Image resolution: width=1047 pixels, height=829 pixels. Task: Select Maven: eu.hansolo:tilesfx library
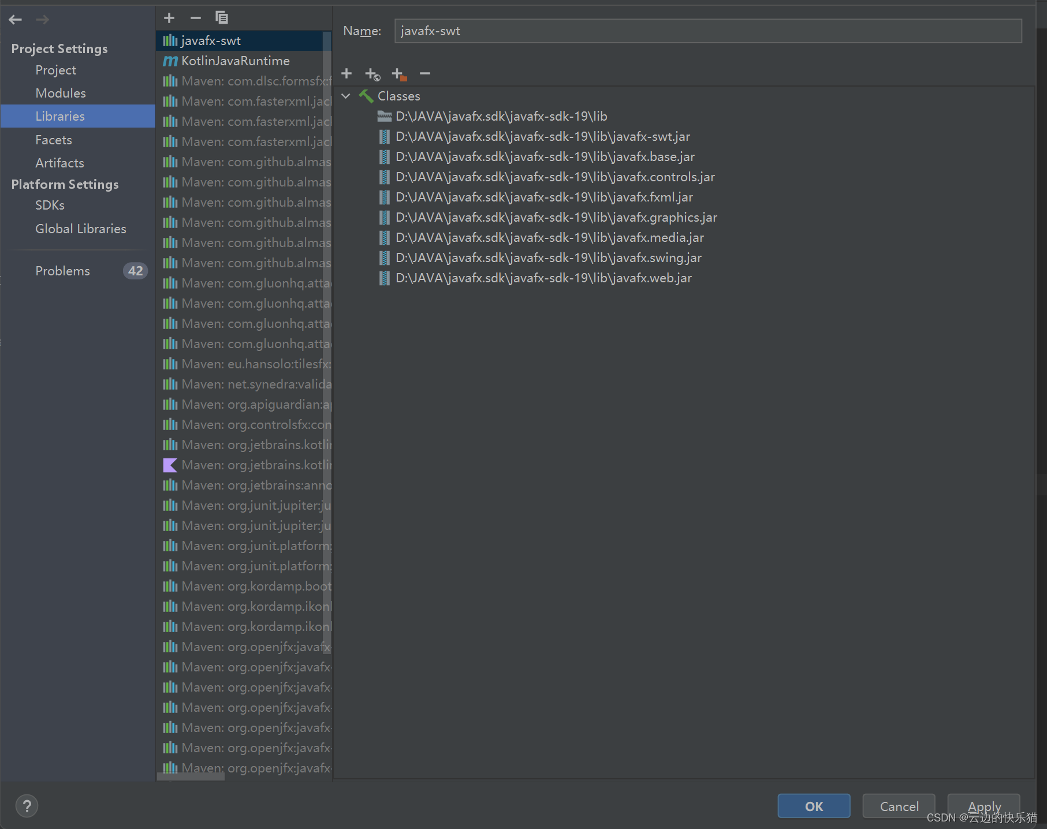[244, 364]
